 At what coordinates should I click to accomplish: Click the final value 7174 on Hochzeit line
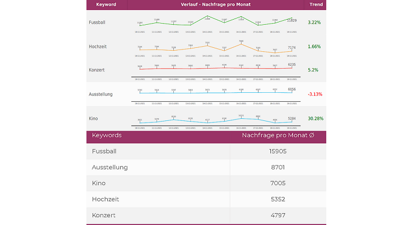click(x=292, y=47)
